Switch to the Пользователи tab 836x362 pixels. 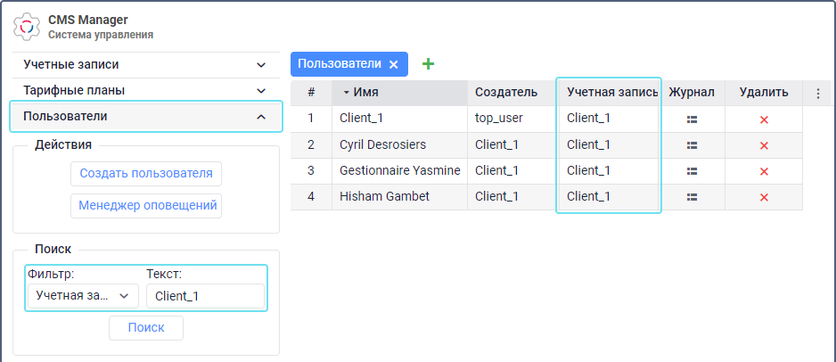(x=340, y=64)
